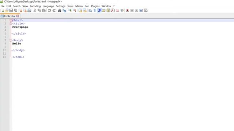Click the Save file icon
This screenshot has height=131, width=234.
(x=11, y=11)
